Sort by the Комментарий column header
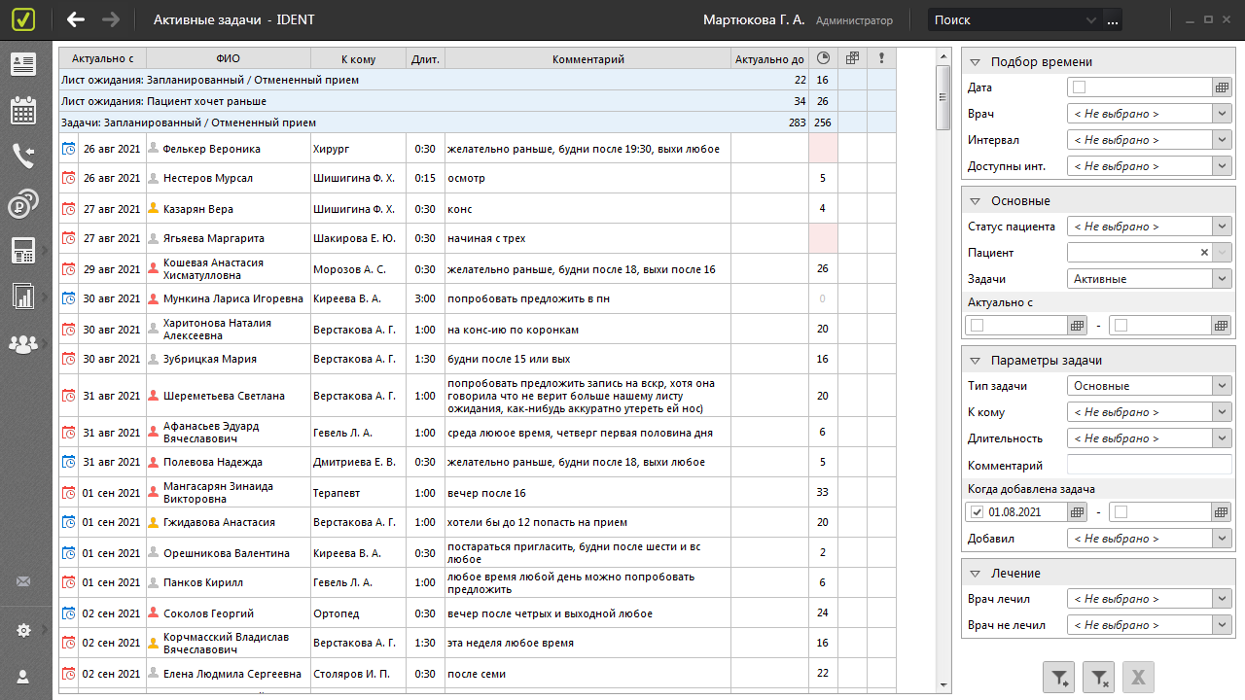This screenshot has height=700, width=1245. pos(587,58)
